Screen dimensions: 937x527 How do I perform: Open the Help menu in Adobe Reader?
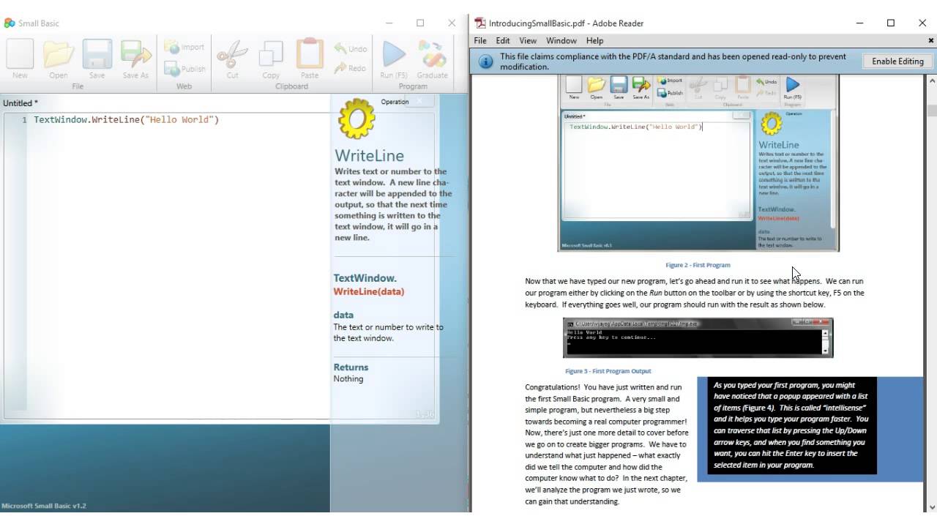click(594, 41)
